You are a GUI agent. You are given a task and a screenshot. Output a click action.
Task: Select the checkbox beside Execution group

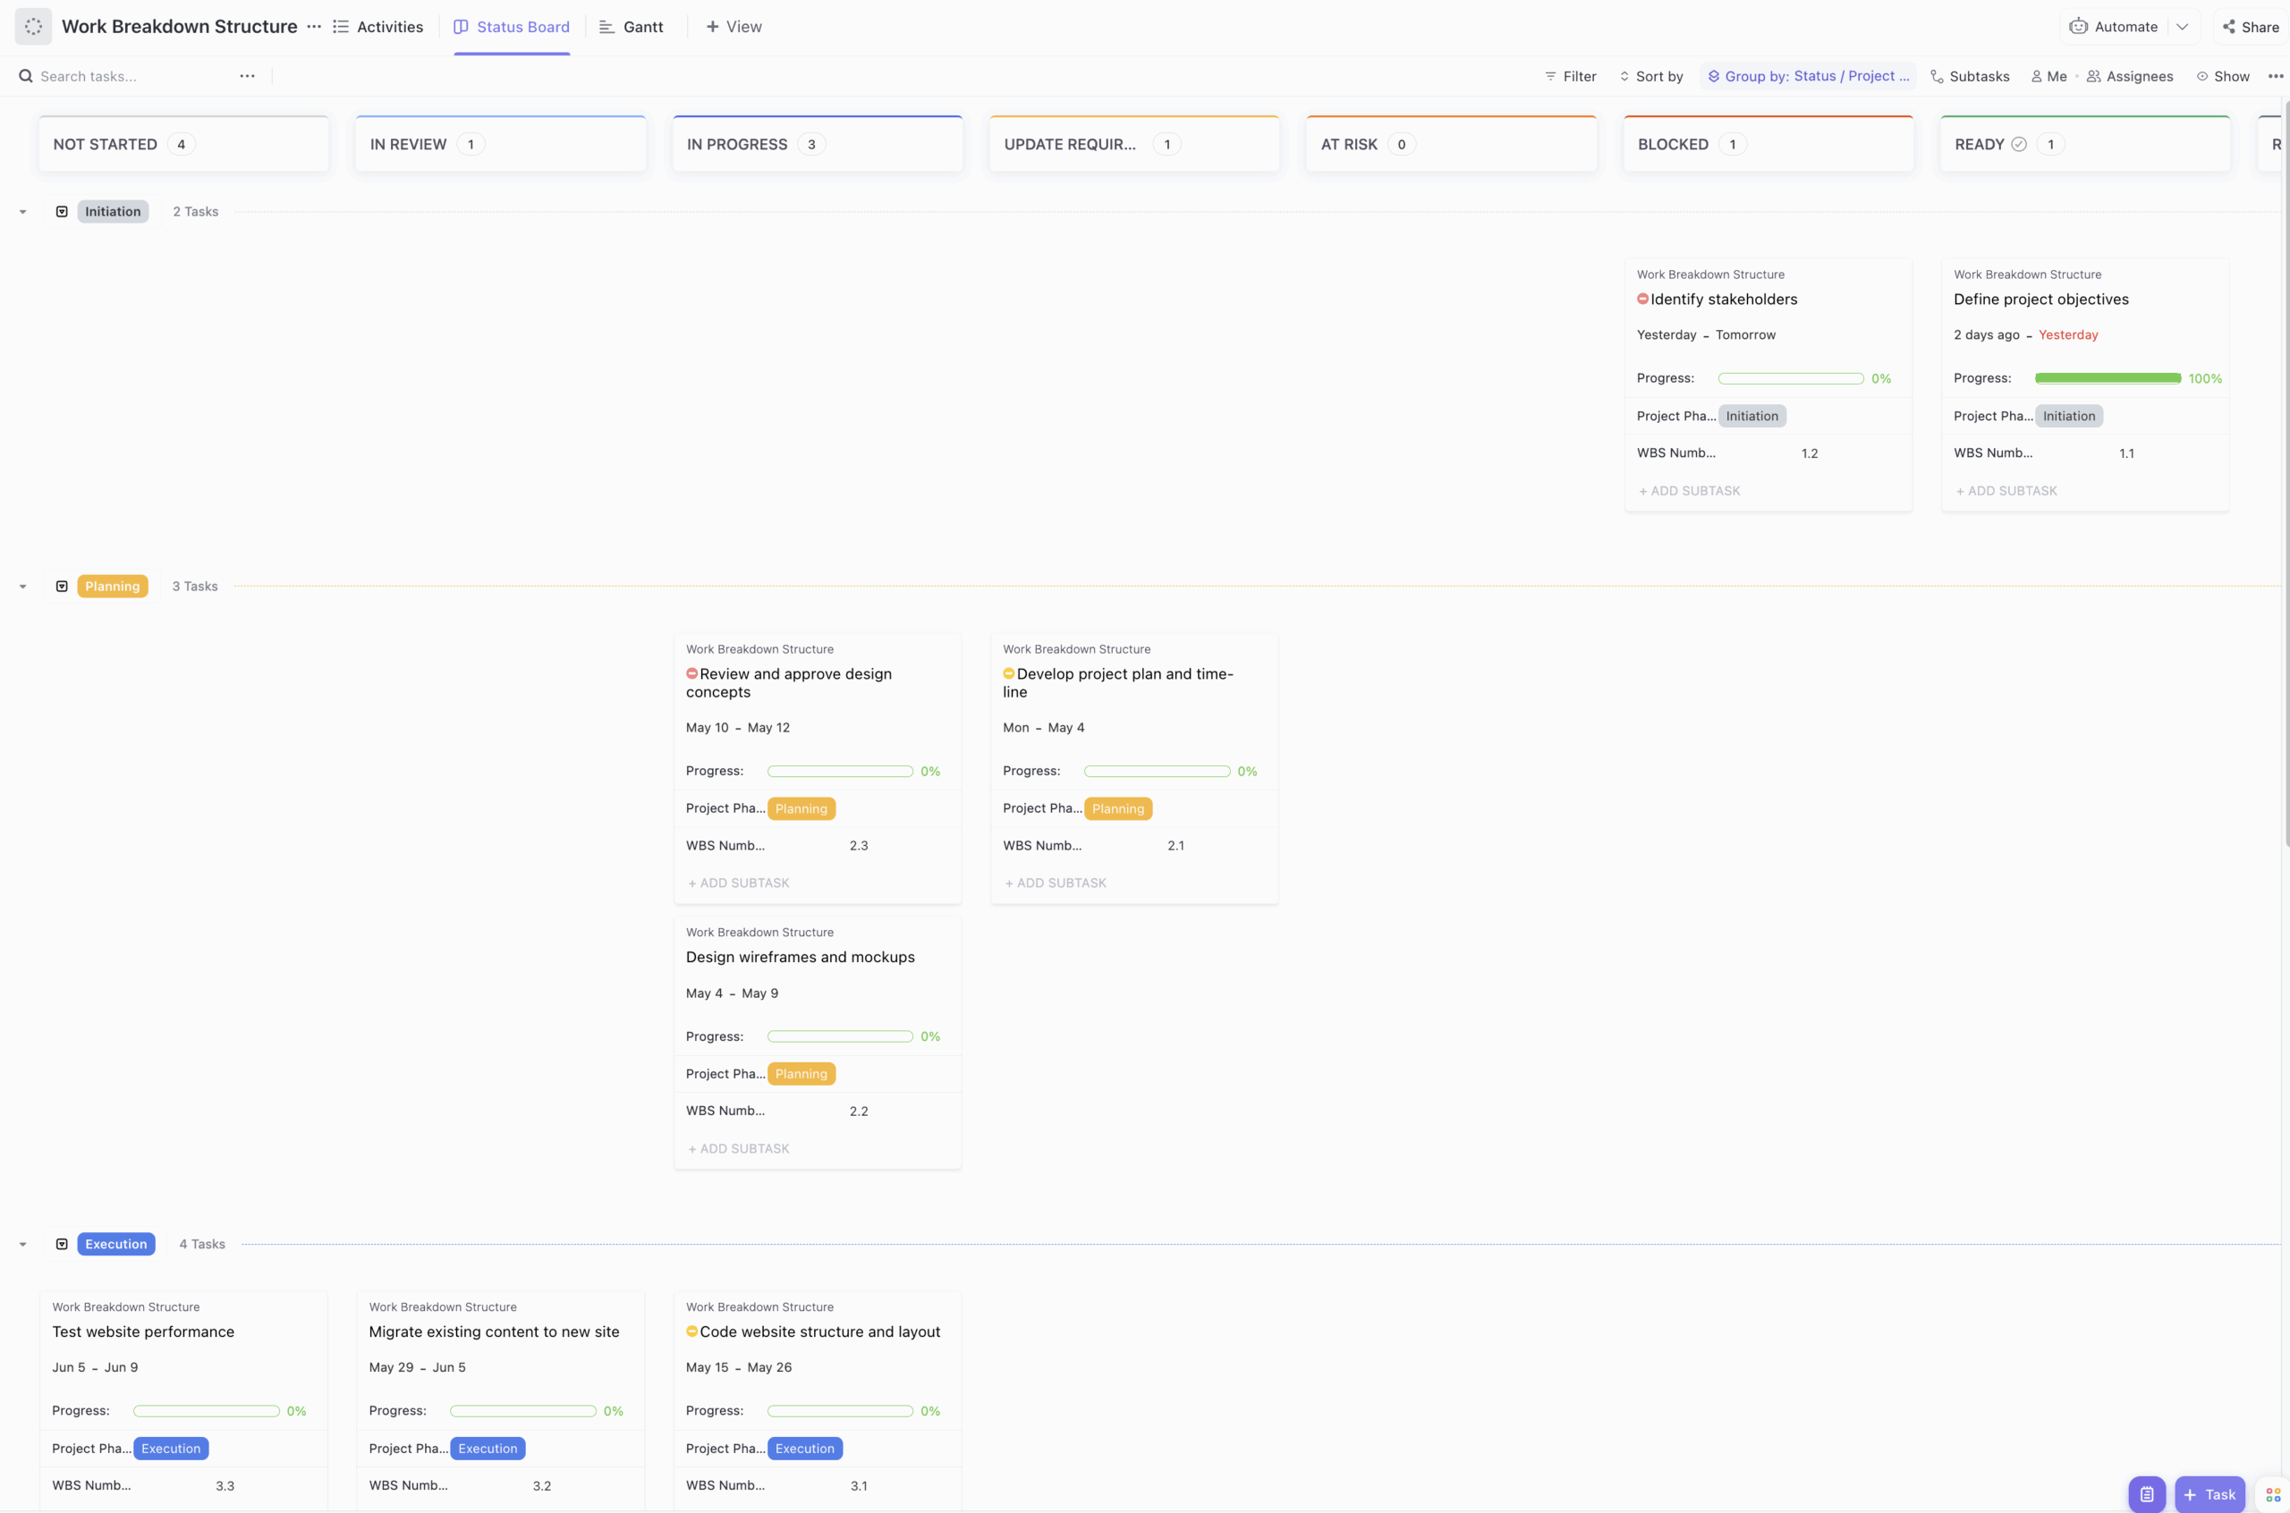tap(62, 1244)
